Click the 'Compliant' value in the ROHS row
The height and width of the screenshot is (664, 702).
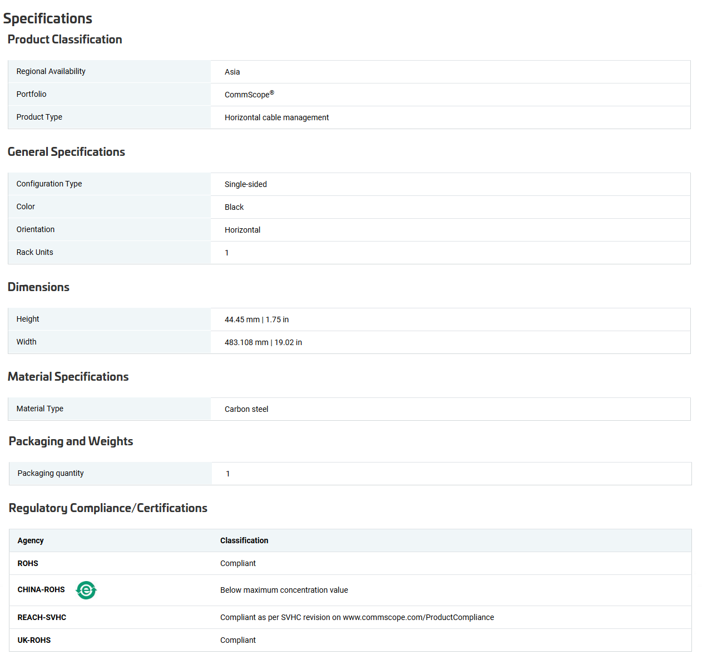[238, 563]
